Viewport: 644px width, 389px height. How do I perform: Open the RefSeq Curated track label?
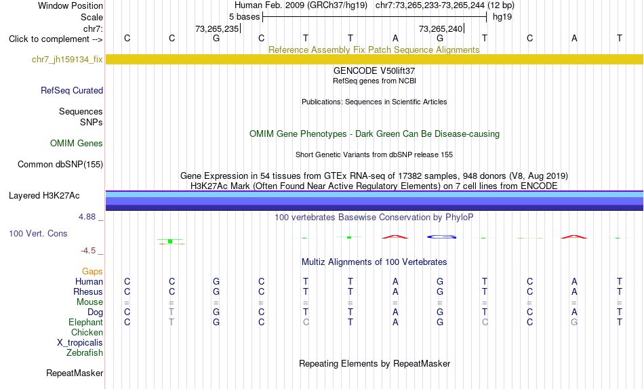(72, 90)
